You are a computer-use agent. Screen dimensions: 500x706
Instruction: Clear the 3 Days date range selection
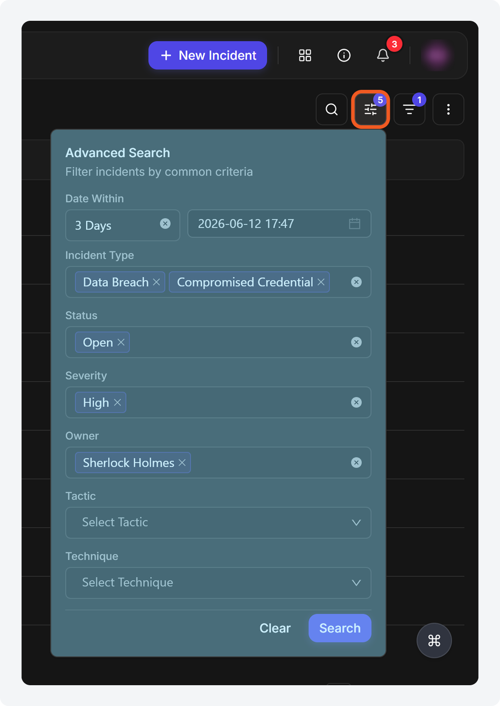click(x=165, y=224)
